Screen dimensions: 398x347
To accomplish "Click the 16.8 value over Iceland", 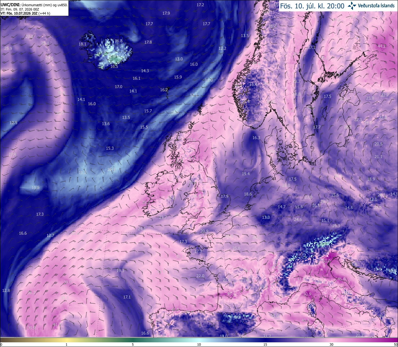I will (118, 41).
